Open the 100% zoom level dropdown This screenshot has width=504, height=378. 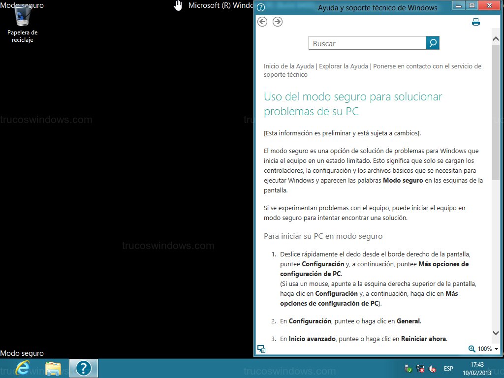pos(485,348)
